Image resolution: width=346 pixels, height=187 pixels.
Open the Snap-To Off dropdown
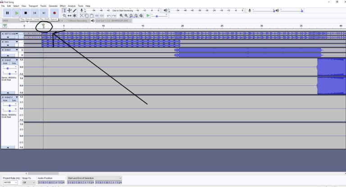point(29,182)
